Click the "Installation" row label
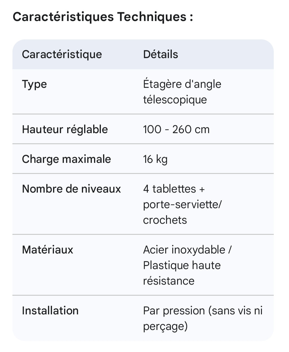 pos(50,311)
